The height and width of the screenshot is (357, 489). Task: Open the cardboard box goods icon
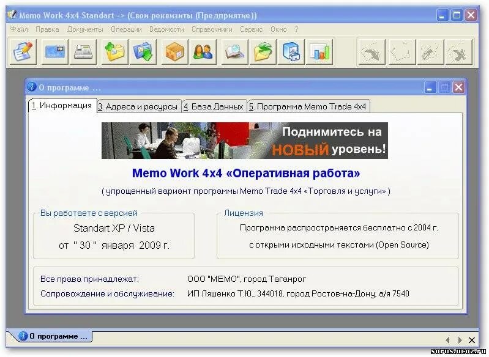point(174,52)
